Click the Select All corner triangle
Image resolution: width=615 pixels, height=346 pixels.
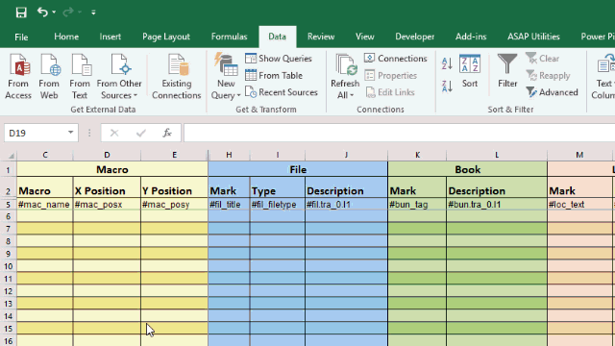(12, 156)
